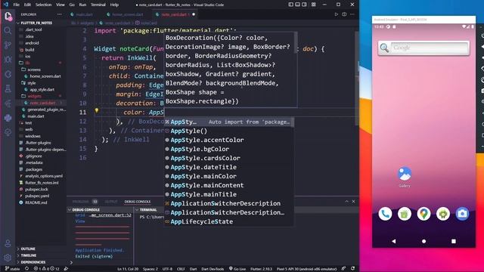Tap the Android Recents square button
The height and width of the screenshot is (272, 484).
[454, 241]
